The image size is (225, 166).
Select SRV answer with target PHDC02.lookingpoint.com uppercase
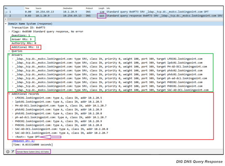(x=109, y=82)
